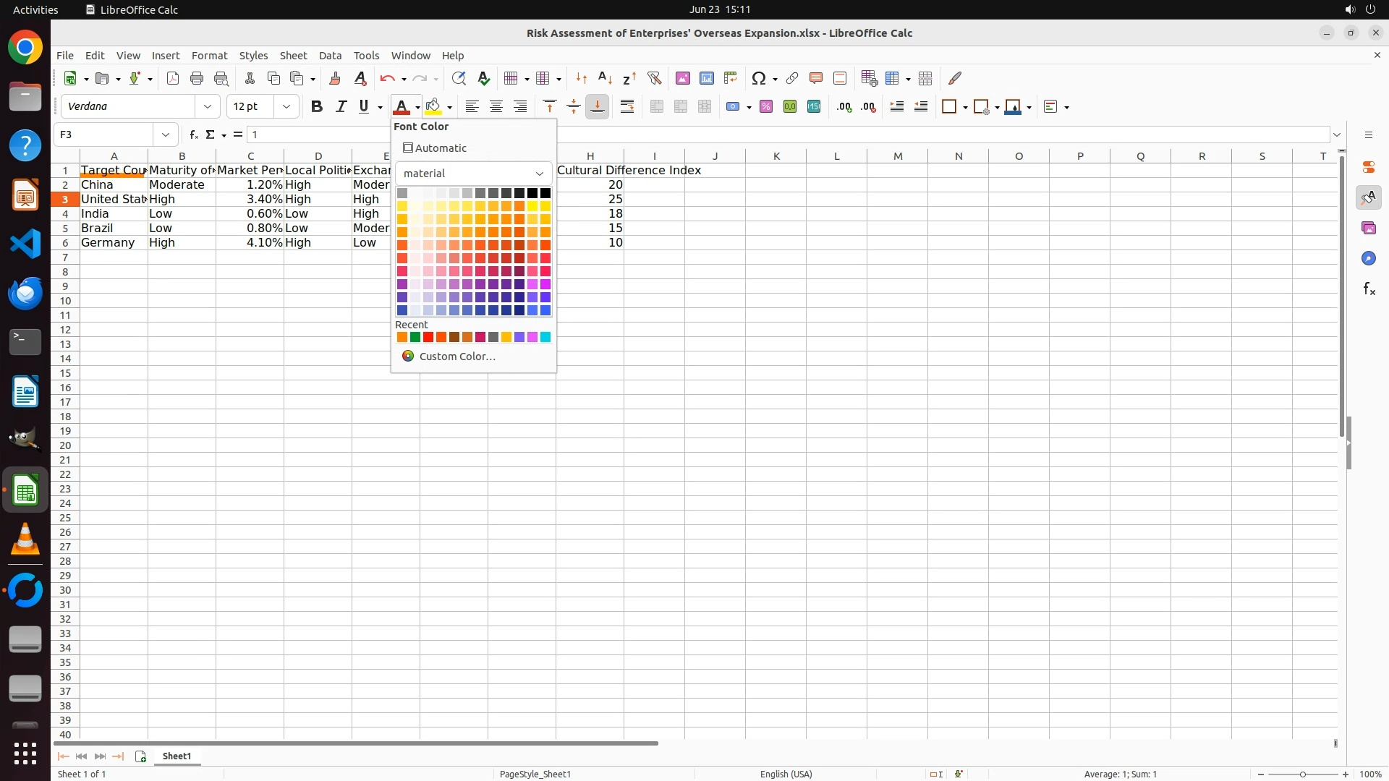Click the Clone Formatting paintbrush icon

click(334, 78)
